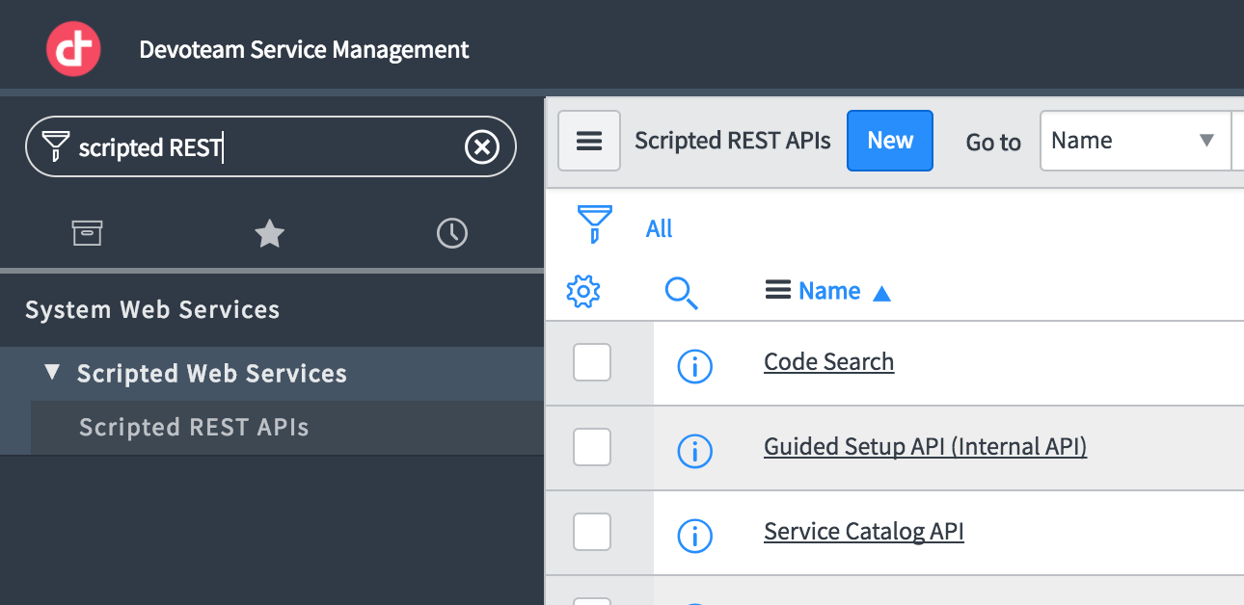Show all applications archive tab
The height and width of the screenshot is (605, 1244).
click(x=87, y=233)
